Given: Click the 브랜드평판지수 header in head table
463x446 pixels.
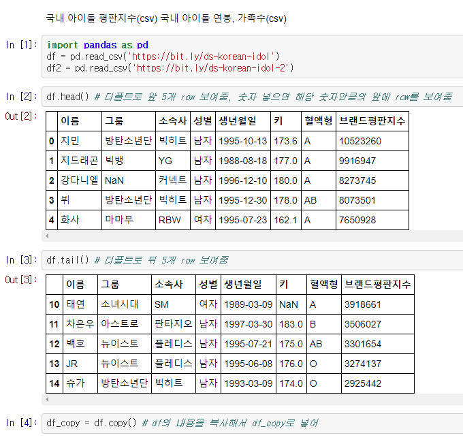Looking at the screenshot, I should (x=372, y=121).
